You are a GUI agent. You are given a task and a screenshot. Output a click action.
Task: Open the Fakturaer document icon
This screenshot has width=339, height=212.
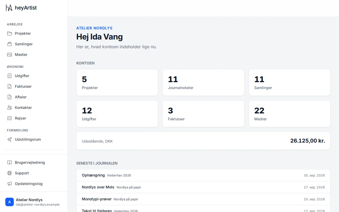coord(10,86)
